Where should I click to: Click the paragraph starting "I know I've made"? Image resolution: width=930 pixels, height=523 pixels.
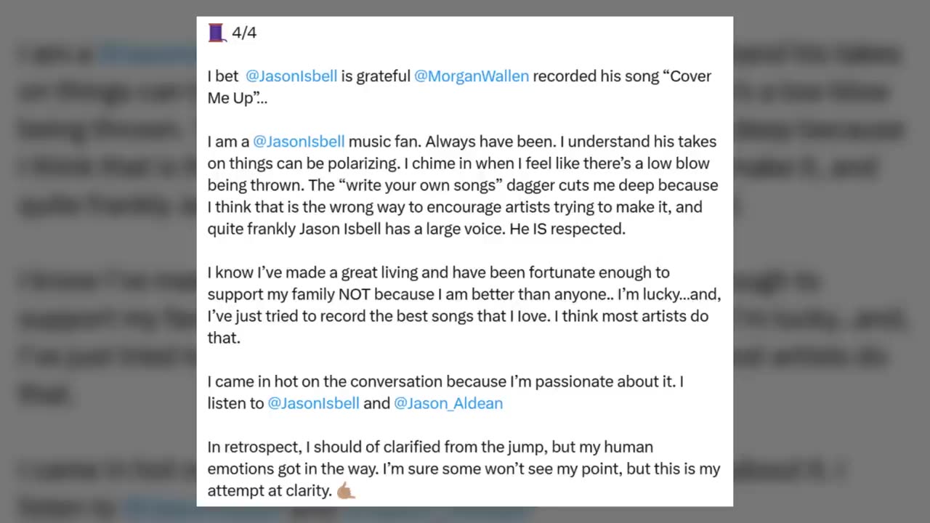(x=464, y=305)
